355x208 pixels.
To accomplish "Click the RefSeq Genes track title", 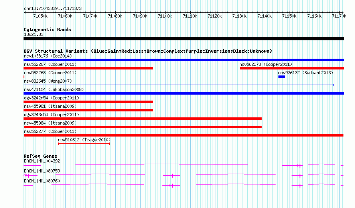I will pos(40,156).
